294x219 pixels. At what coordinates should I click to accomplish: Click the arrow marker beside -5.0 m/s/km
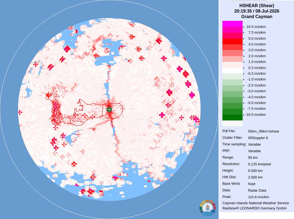pyautogui.click(x=244, y=103)
